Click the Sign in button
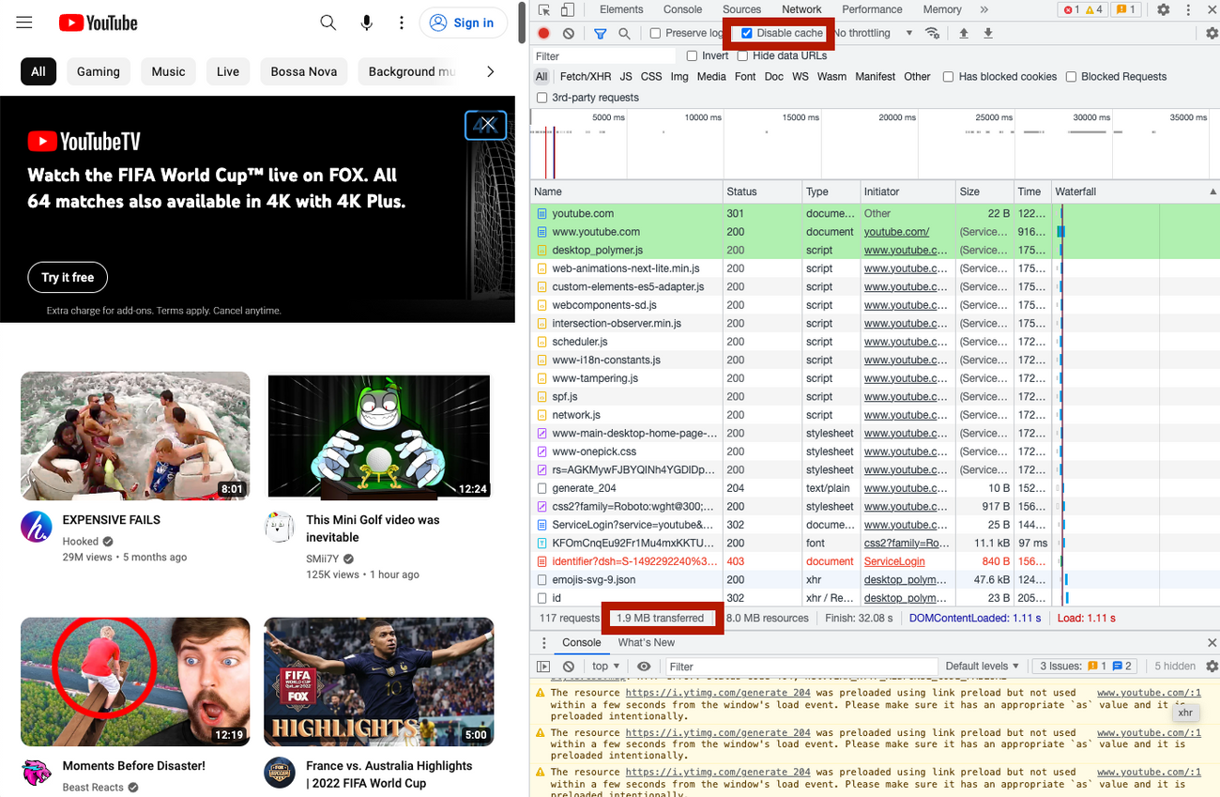 tap(463, 23)
